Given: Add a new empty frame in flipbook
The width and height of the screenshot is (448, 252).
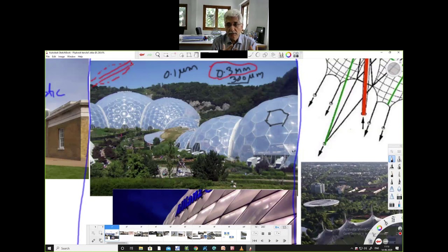Looking at the screenshot, I should (100, 233).
